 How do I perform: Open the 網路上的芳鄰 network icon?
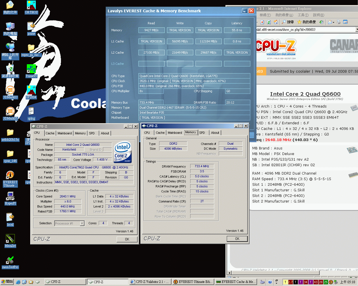click(x=10, y=51)
